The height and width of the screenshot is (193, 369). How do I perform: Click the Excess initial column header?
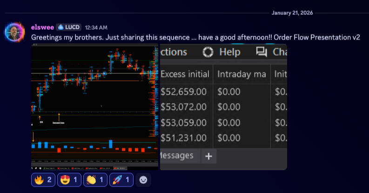[x=184, y=74]
